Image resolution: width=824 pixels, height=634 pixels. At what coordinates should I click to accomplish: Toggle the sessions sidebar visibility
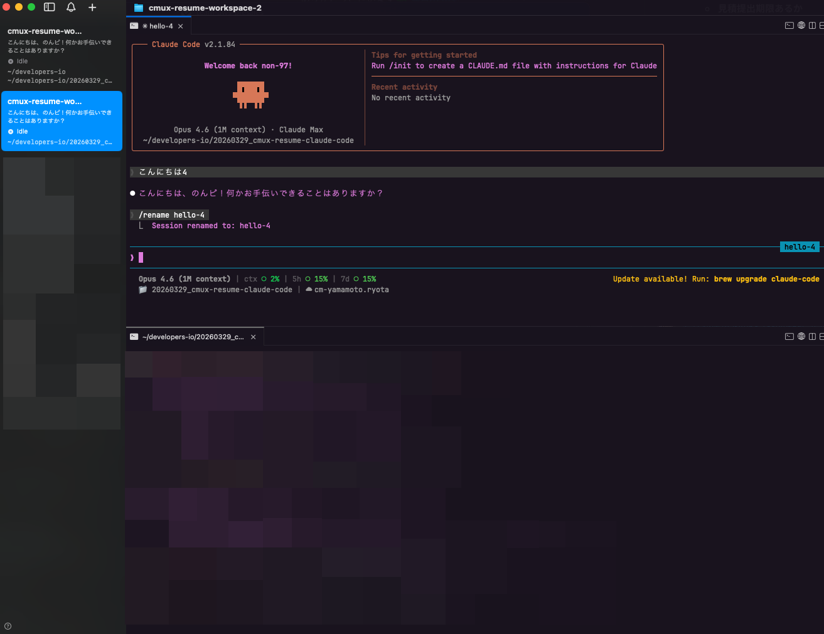[x=49, y=8]
